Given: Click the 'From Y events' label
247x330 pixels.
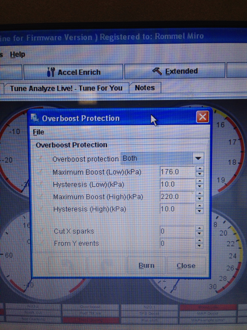Looking at the screenshot, I should click(x=76, y=243).
